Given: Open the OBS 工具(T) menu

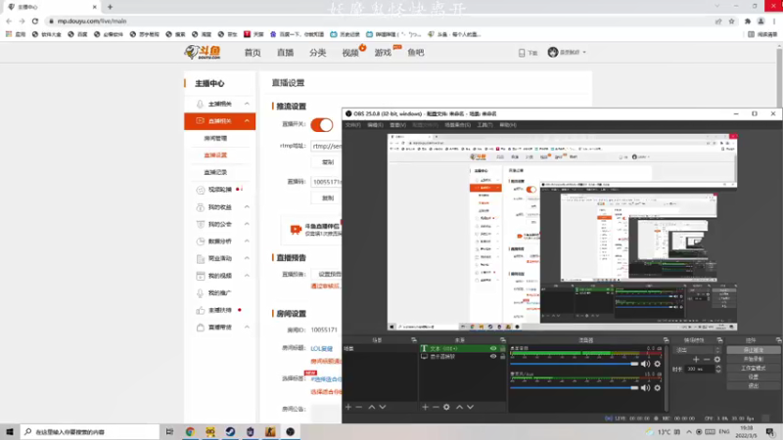Looking at the screenshot, I should pos(484,125).
